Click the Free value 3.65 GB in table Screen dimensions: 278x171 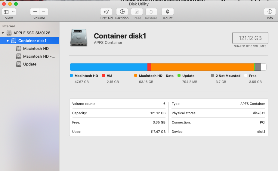(159, 122)
